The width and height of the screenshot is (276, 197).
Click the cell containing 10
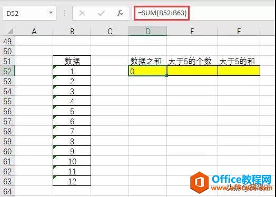tap(72, 161)
